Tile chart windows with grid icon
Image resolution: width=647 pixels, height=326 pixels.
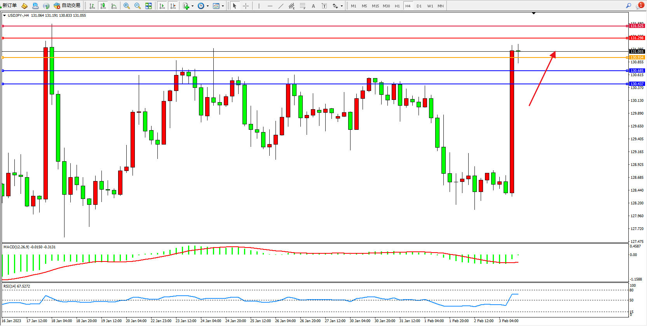coord(148,6)
